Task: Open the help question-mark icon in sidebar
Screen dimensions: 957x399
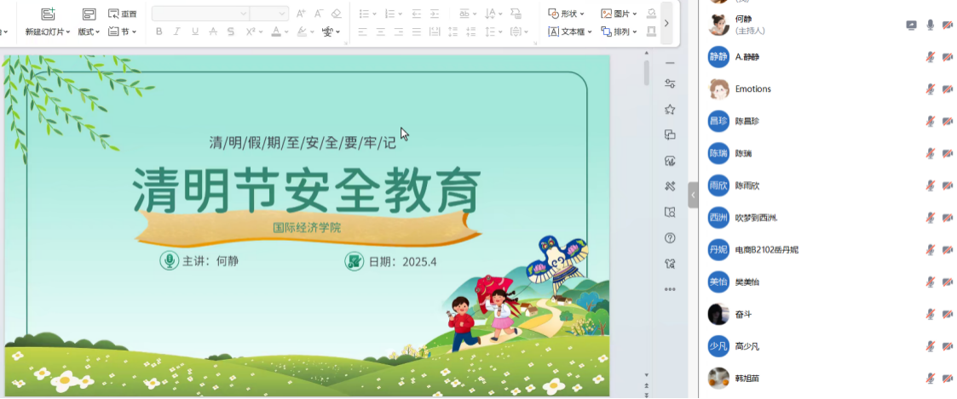Action: pos(670,238)
